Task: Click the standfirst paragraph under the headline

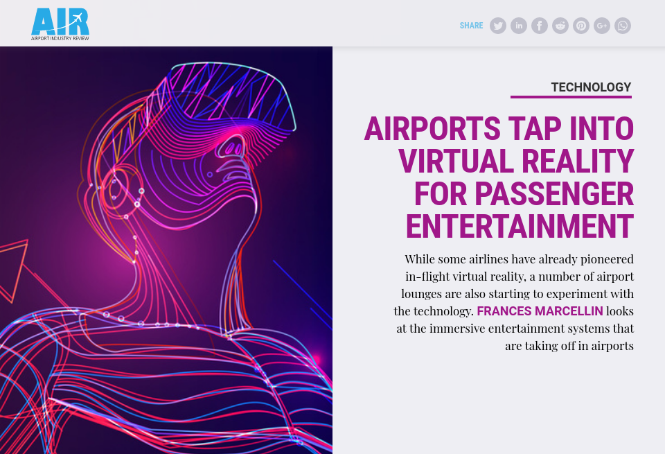Action: (516, 302)
